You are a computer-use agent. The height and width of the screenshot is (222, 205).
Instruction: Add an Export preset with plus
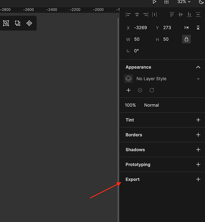click(x=198, y=179)
